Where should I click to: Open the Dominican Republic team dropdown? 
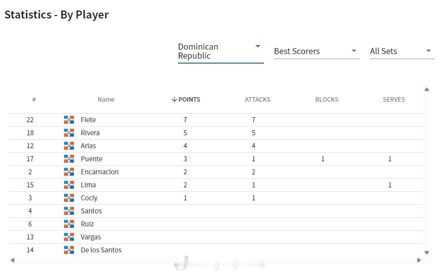click(221, 52)
